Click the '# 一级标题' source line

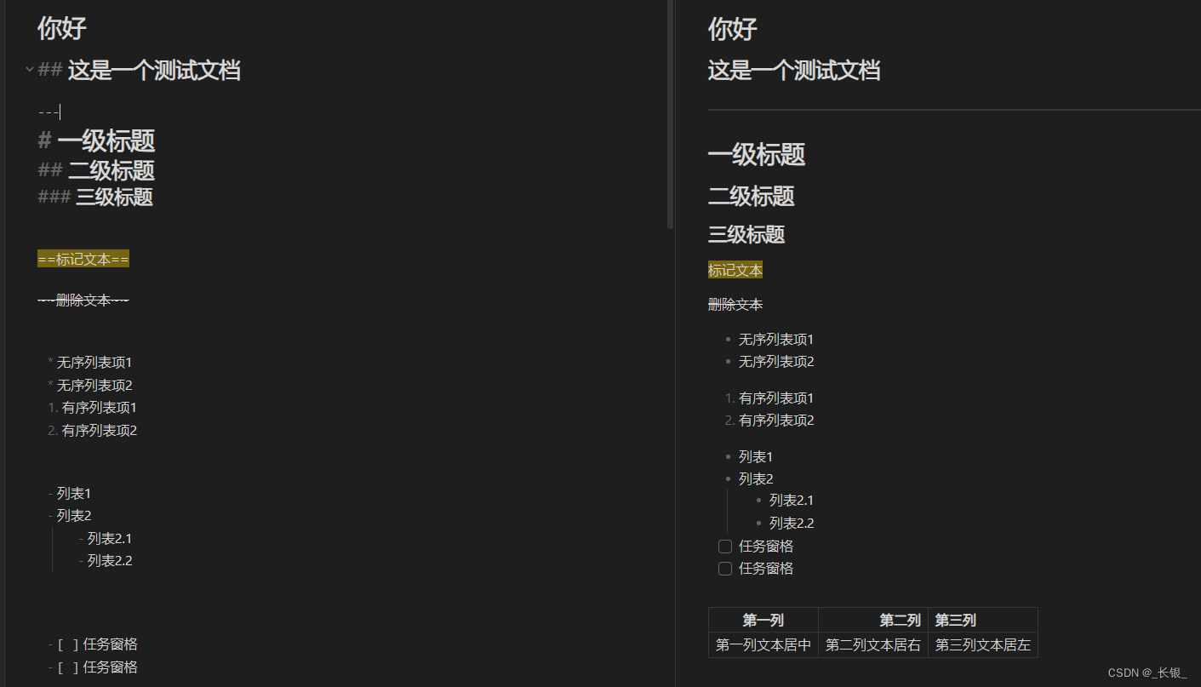click(x=96, y=140)
